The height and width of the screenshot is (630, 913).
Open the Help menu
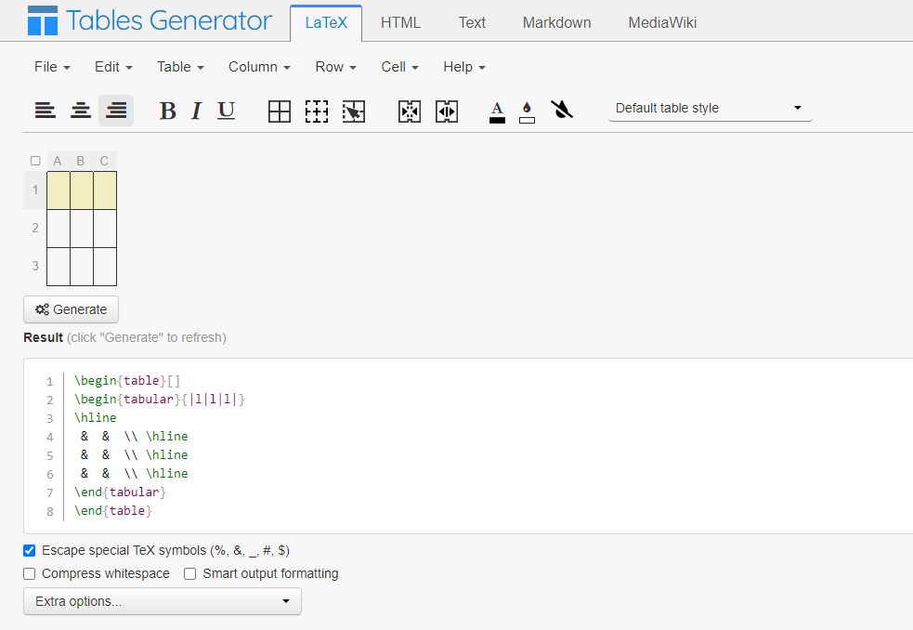pyautogui.click(x=464, y=67)
